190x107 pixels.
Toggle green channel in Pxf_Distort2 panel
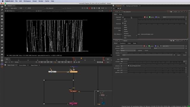pos(150,17)
